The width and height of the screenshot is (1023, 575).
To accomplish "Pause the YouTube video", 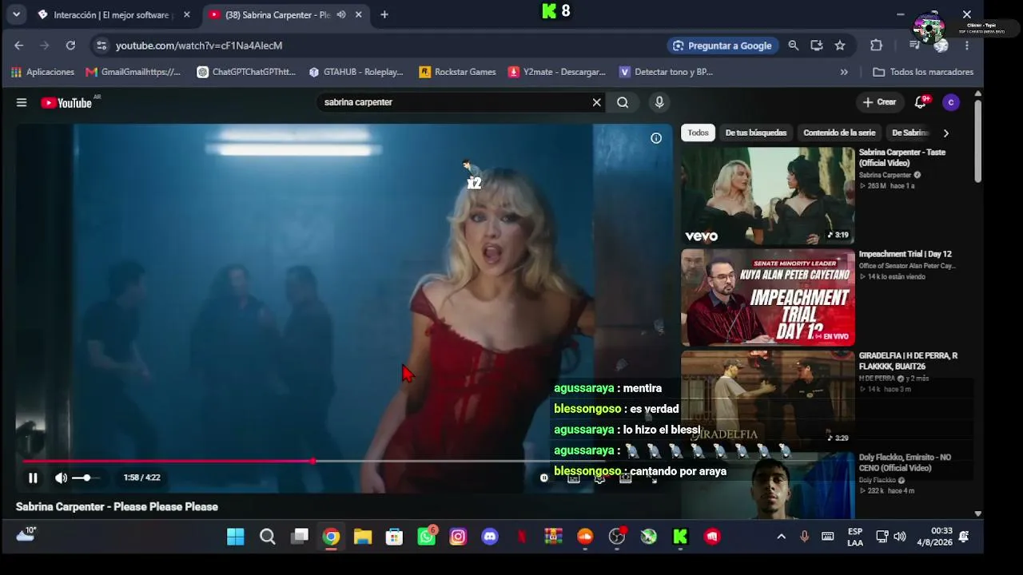I will [33, 478].
